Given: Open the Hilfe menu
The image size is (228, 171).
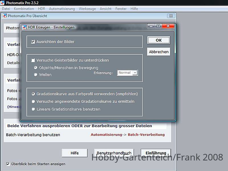Looking at the screenshot, I should pos(134,9).
